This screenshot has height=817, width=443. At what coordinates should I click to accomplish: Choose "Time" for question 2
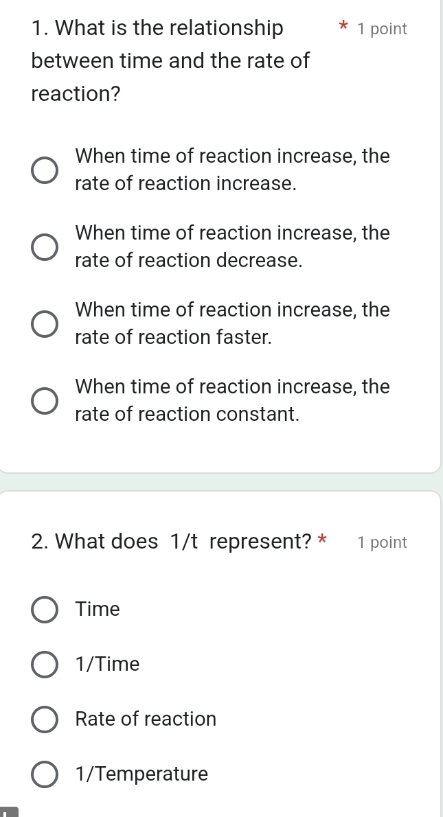43,610
